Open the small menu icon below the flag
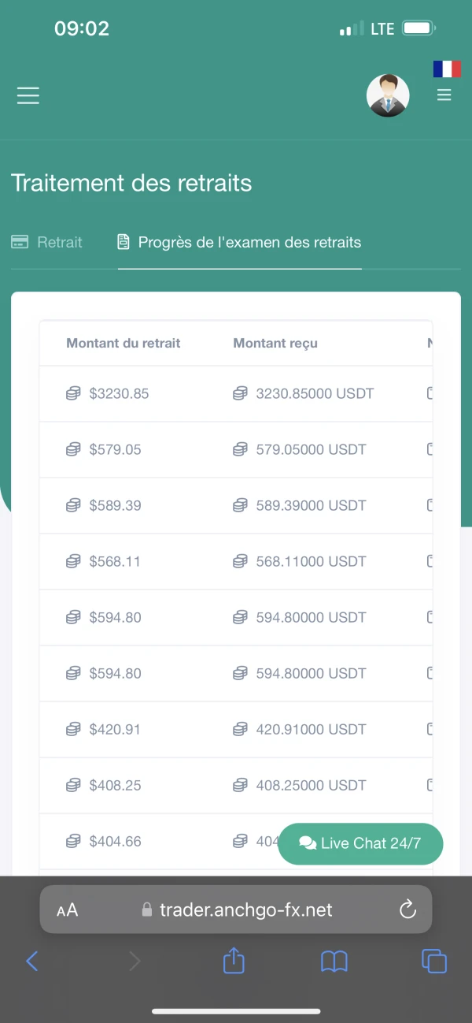472x1023 pixels. click(444, 95)
